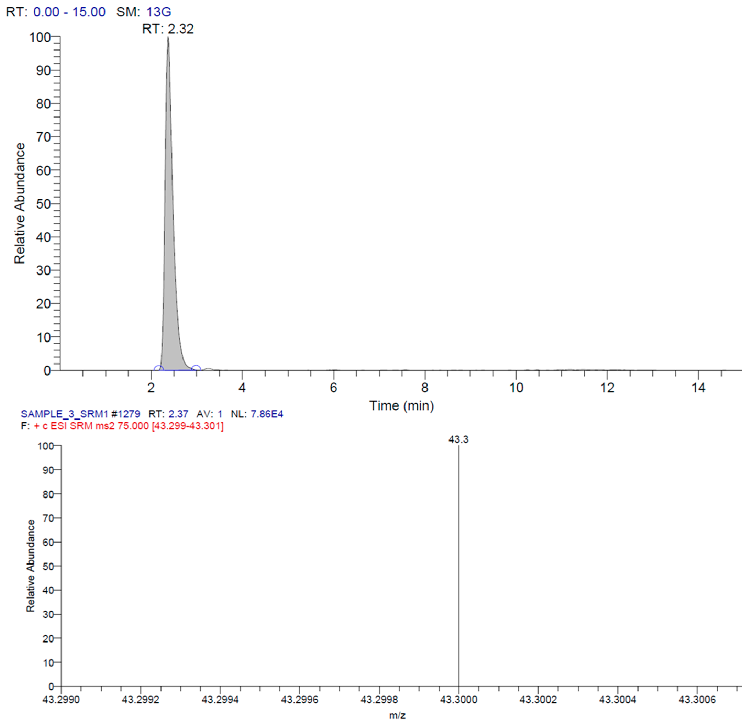Screen dimensions: 749x726
Task: Click the vertical spectrum line at 43.3000
Action: [x=459, y=573]
